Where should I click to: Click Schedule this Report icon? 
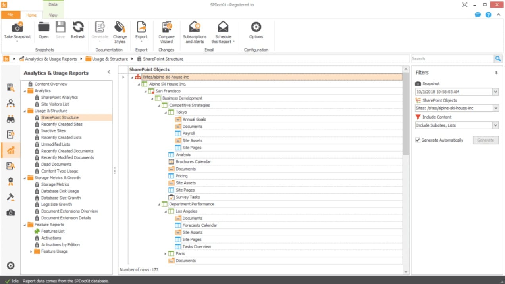[223, 27]
